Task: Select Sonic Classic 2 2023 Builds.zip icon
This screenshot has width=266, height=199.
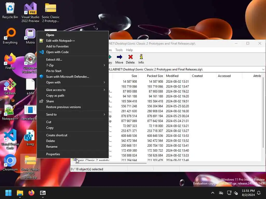Action: 30,167
